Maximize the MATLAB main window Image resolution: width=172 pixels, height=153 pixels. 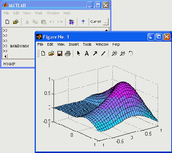point(98,5)
